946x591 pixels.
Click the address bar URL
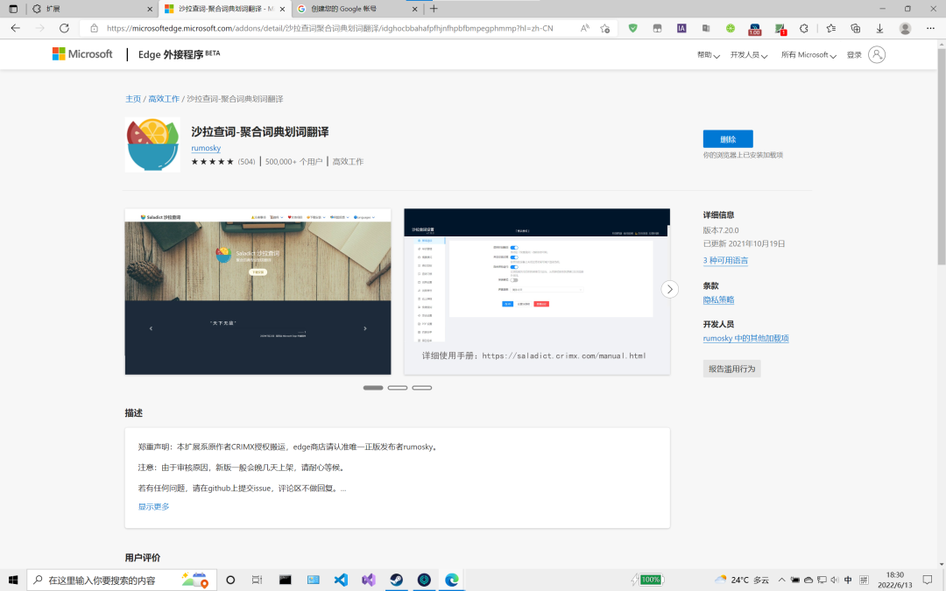(x=329, y=28)
